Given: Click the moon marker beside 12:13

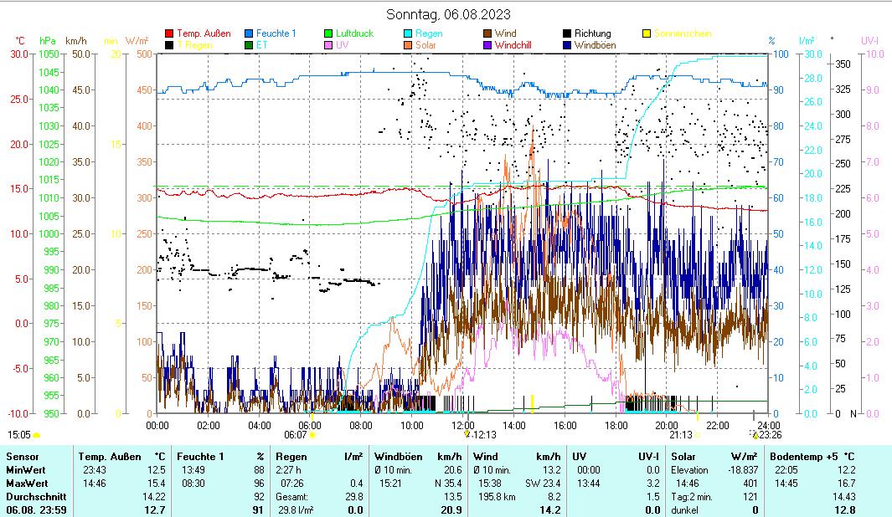Looking at the screenshot, I should (467, 434).
